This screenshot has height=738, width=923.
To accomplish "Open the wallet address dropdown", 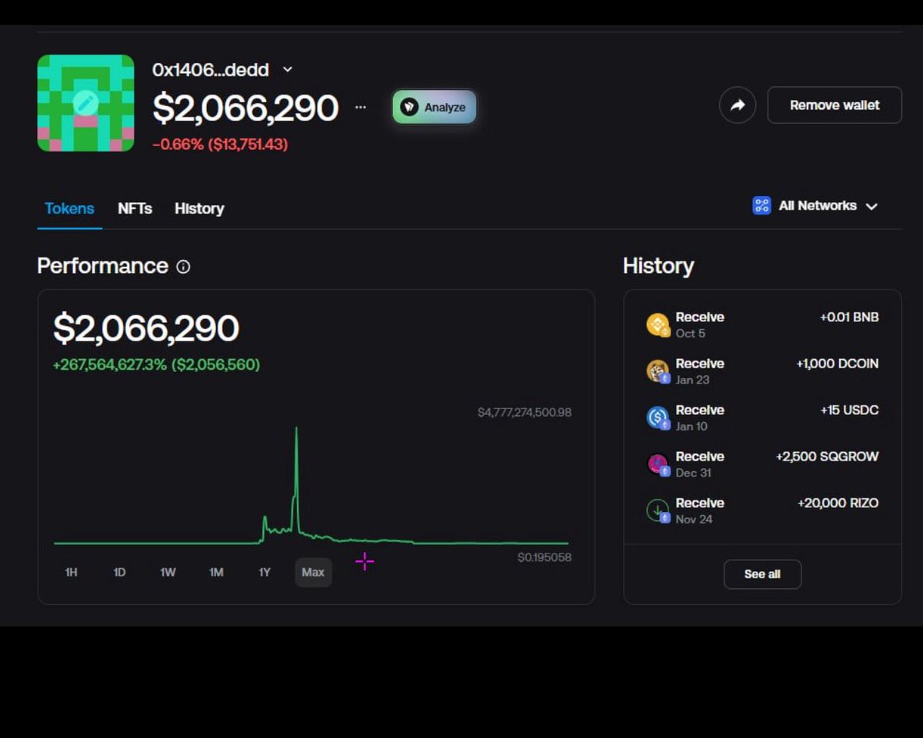I will [x=287, y=69].
